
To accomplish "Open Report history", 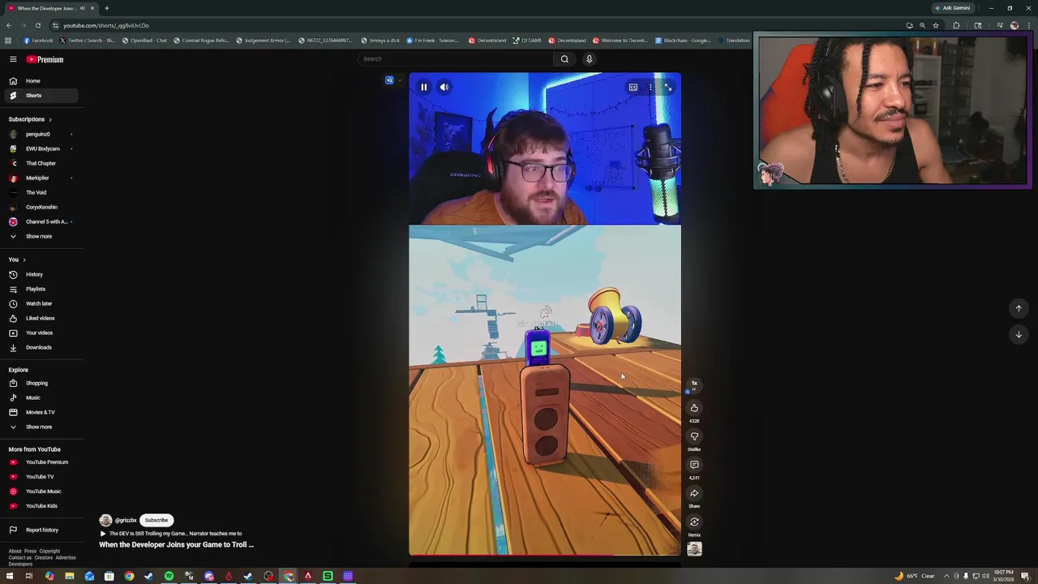I will [x=40, y=530].
